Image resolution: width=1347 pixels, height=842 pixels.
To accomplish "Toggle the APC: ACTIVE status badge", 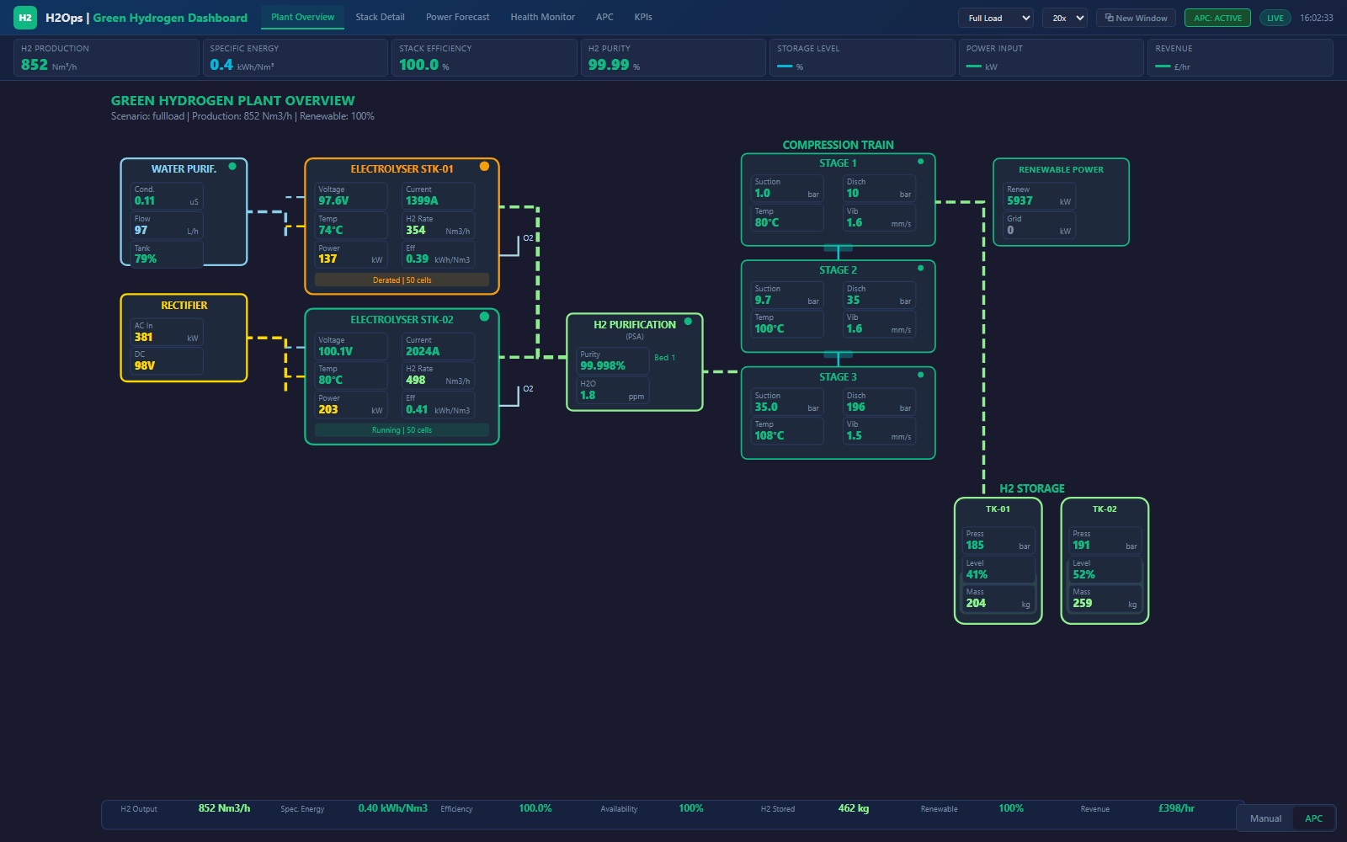I will click(x=1217, y=15).
